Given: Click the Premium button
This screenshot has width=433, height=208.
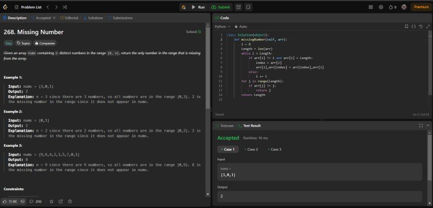Looking at the screenshot, I should [422, 7].
